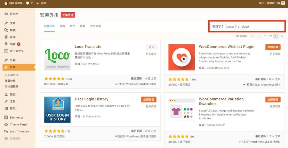Click the plus 新增 icon
The image size is (288, 148).
click(38, 3)
